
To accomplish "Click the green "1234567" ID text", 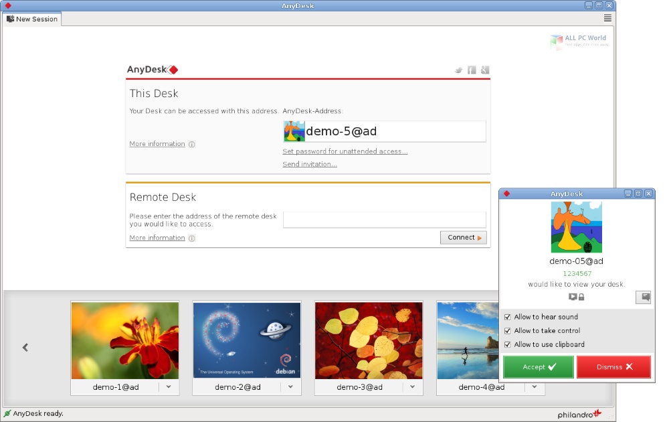I will [x=577, y=274].
